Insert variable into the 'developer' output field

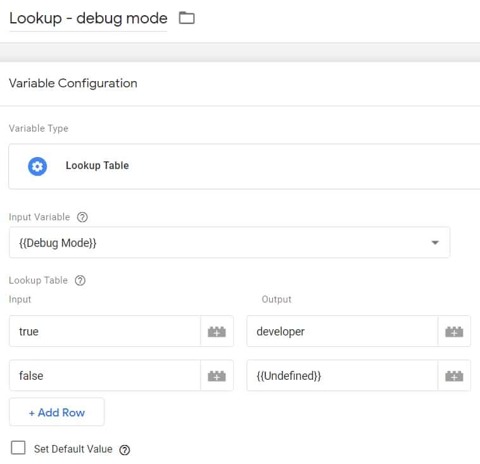tap(454, 332)
